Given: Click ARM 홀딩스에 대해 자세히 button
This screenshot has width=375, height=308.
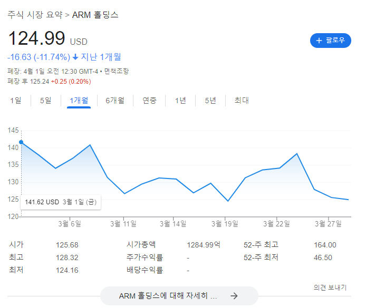Looking at the screenshot, I should point(179,296).
